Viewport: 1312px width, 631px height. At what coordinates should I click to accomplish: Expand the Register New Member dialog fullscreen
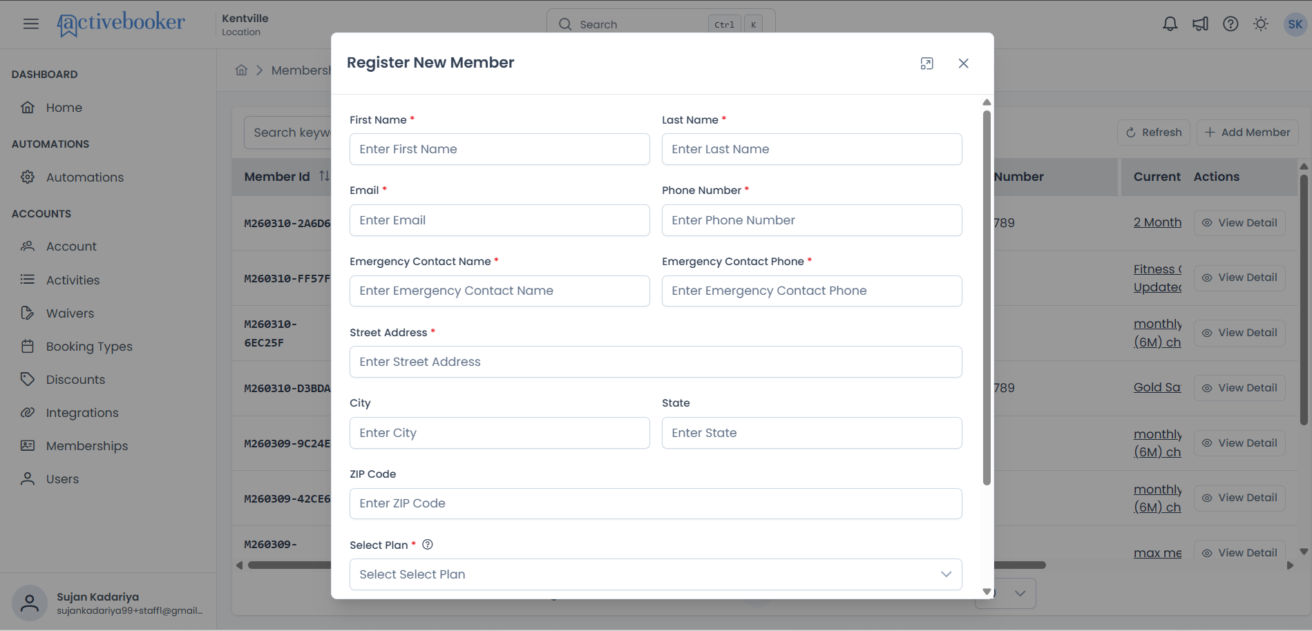927,64
